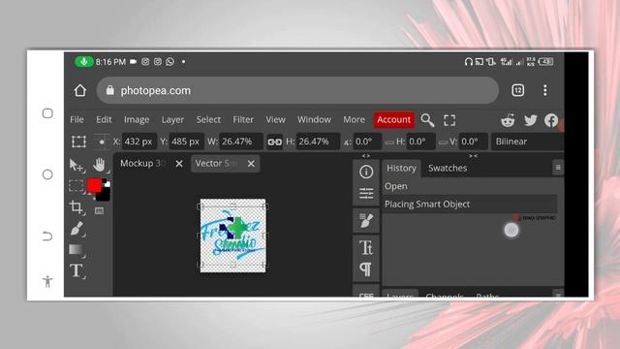The width and height of the screenshot is (620, 349).
Task: Open the Paragraph panel icon
Action: 366,270
